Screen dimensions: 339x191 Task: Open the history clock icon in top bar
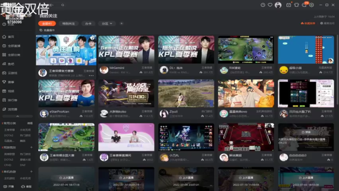[x=263, y=5]
